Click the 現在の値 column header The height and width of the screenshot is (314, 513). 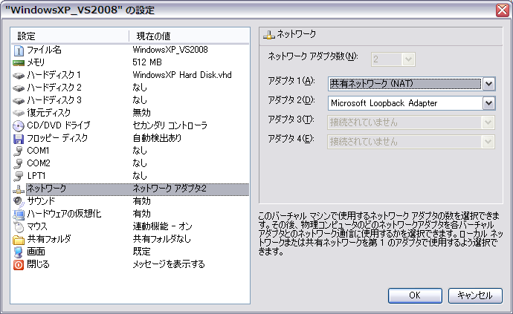click(156, 36)
